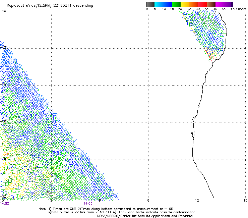Click the '9' longitude label on bottom axis
Viewport: 248px width, 218px height.
click(148, 201)
